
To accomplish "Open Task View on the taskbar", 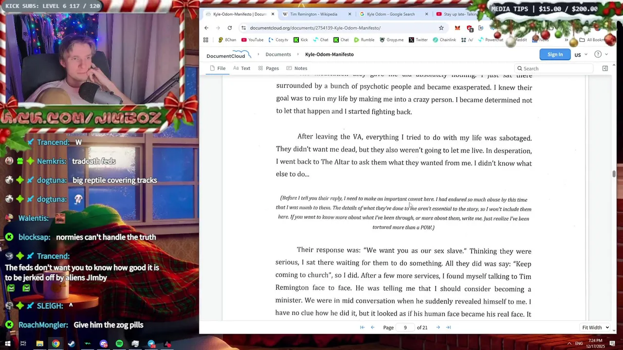I will point(23,344).
